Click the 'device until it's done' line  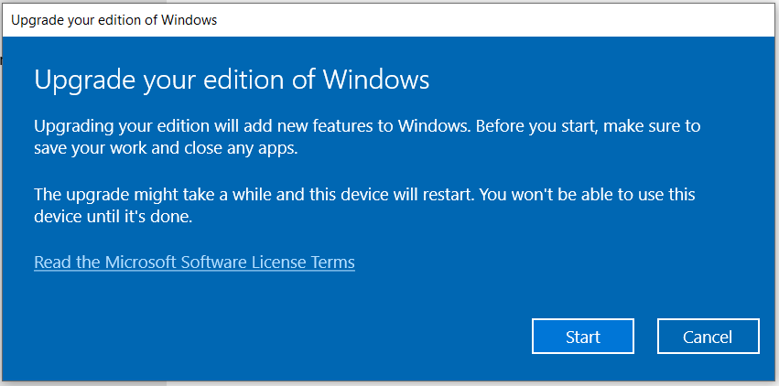(x=114, y=217)
